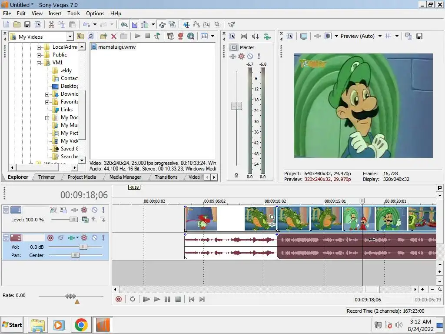Solo audio track 2
The width and height of the screenshot is (445, 334).
pyautogui.click(x=103, y=238)
